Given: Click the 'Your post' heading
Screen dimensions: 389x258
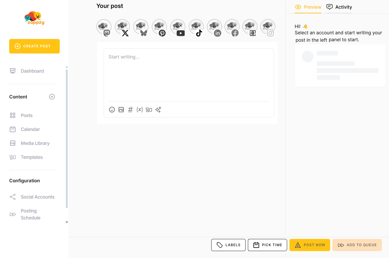Looking at the screenshot, I should tap(110, 6).
